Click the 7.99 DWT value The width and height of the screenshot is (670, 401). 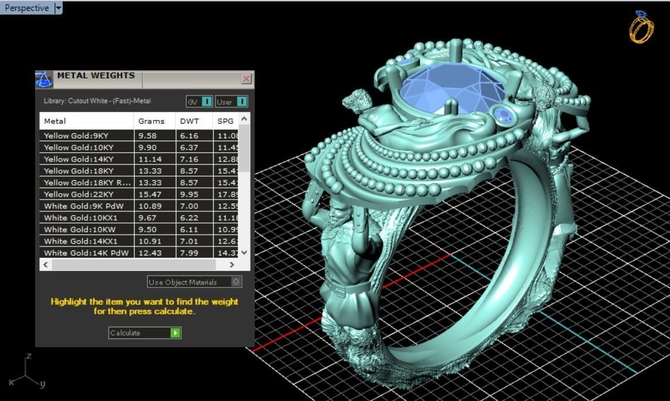click(189, 253)
